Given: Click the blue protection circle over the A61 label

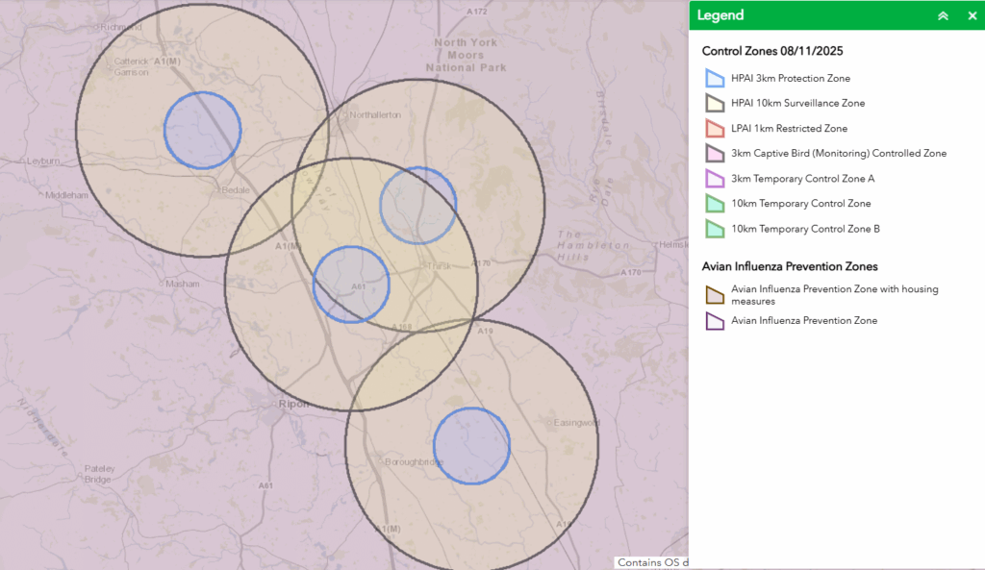Looking at the screenshot, I should click(x=351, y=284).
